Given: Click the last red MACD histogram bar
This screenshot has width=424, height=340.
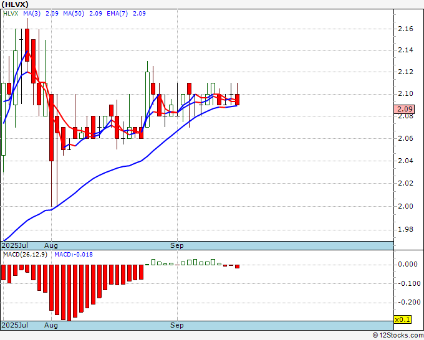Looking at the screenshot, I should [237, 267].
